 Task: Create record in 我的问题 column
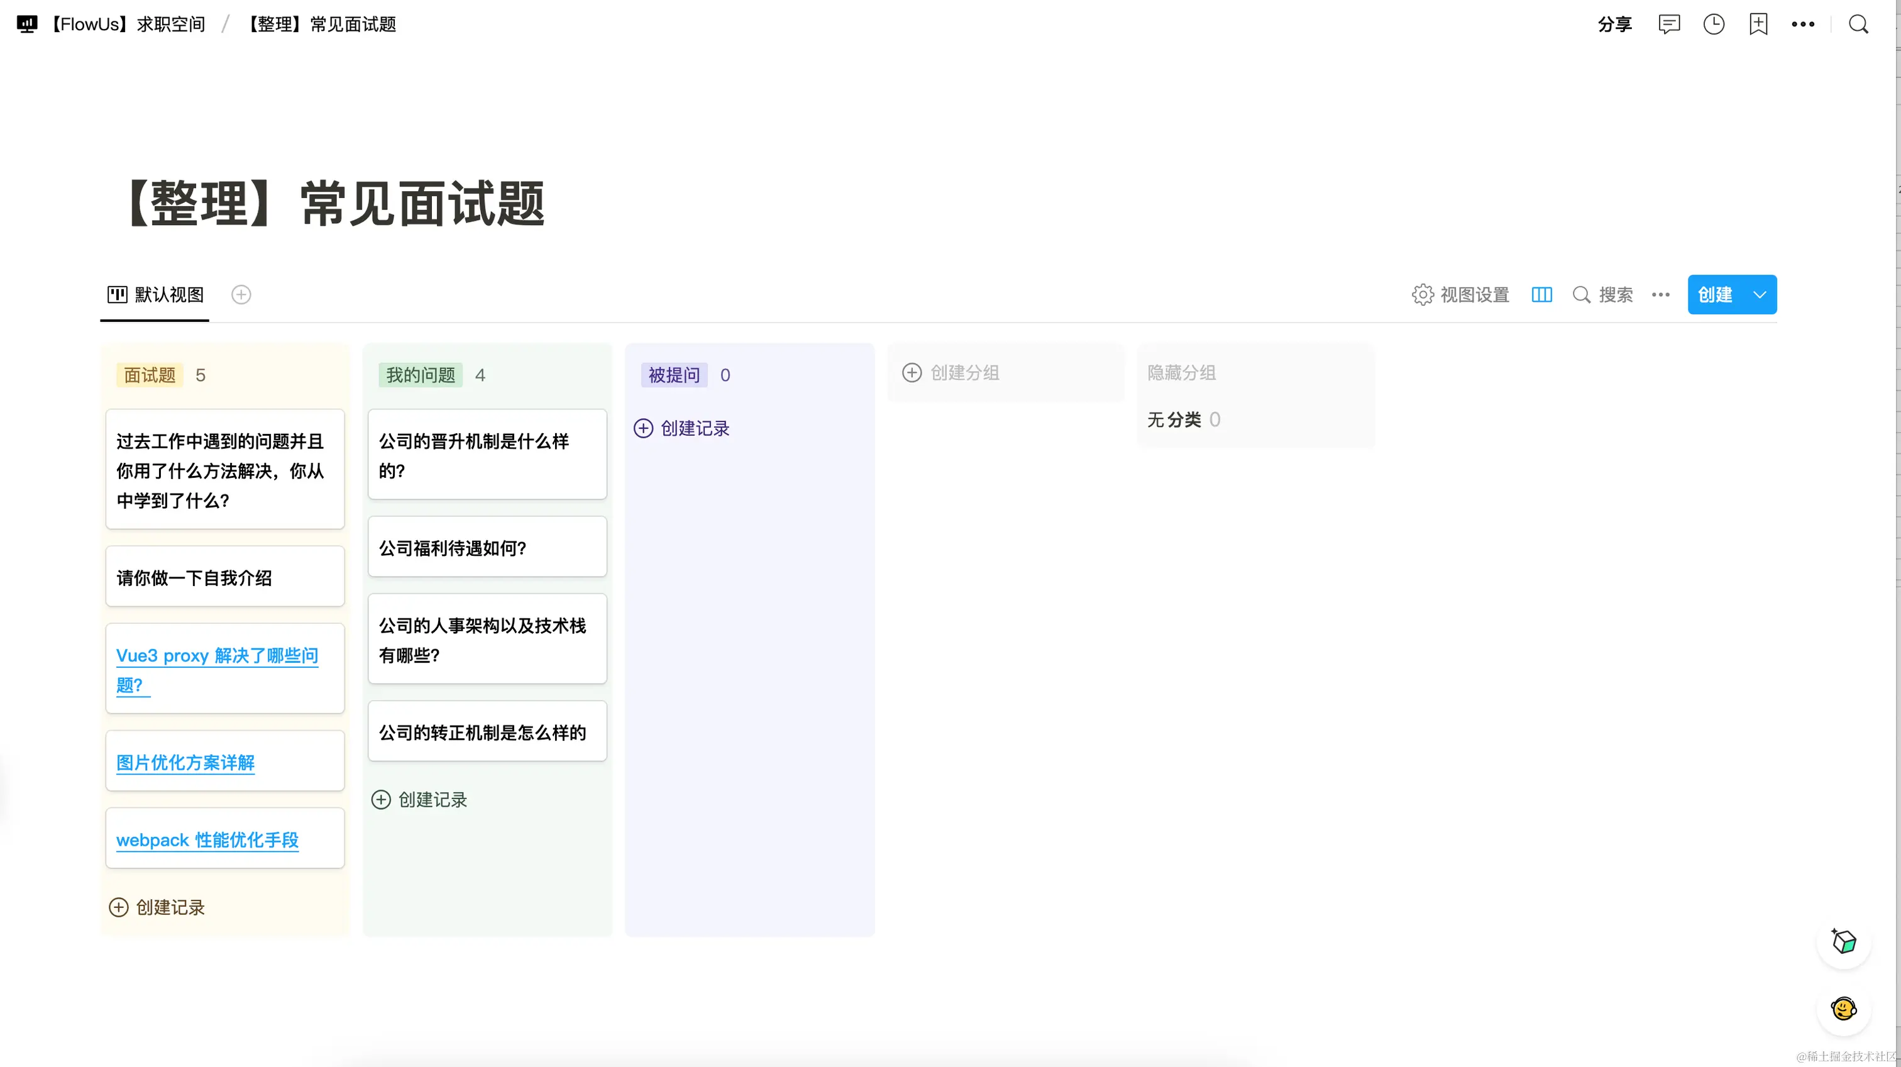[x=419, y=799]
